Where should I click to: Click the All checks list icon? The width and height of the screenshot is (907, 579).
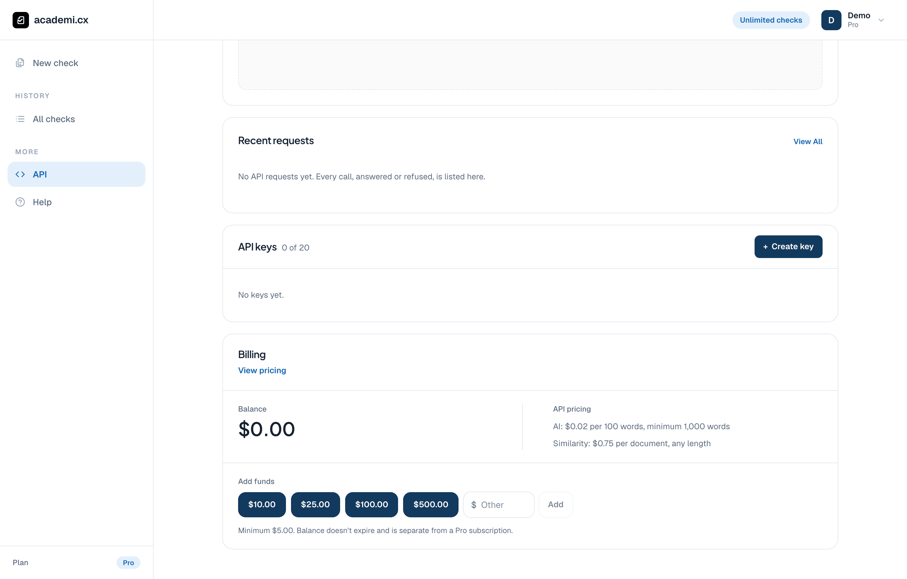pyautogui.click(x=20, y=119)
